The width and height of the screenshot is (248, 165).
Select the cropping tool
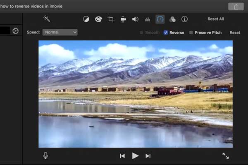tap(111, 19)
